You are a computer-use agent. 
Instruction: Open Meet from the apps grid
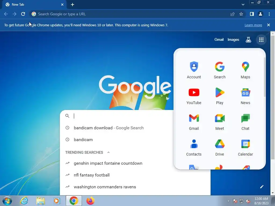tap(220, 122)
